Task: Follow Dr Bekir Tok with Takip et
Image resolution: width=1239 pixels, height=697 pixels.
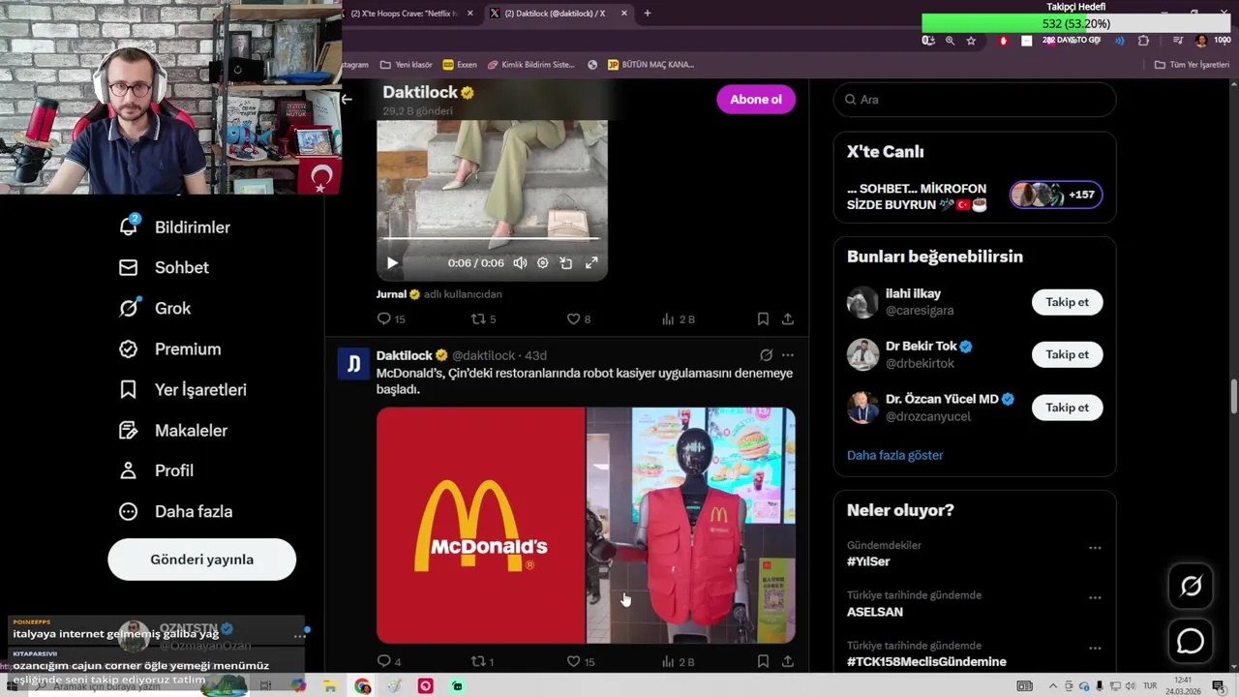Action: [x=1067, y=354]
